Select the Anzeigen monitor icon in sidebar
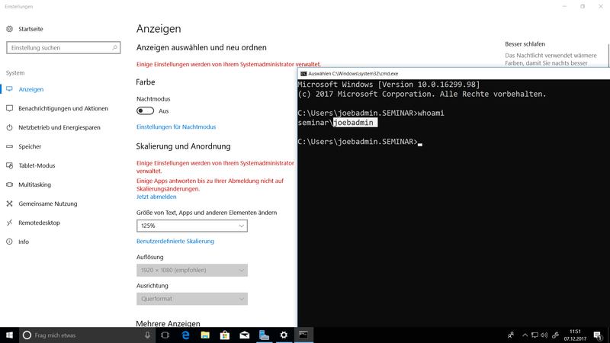 point(10,89)
